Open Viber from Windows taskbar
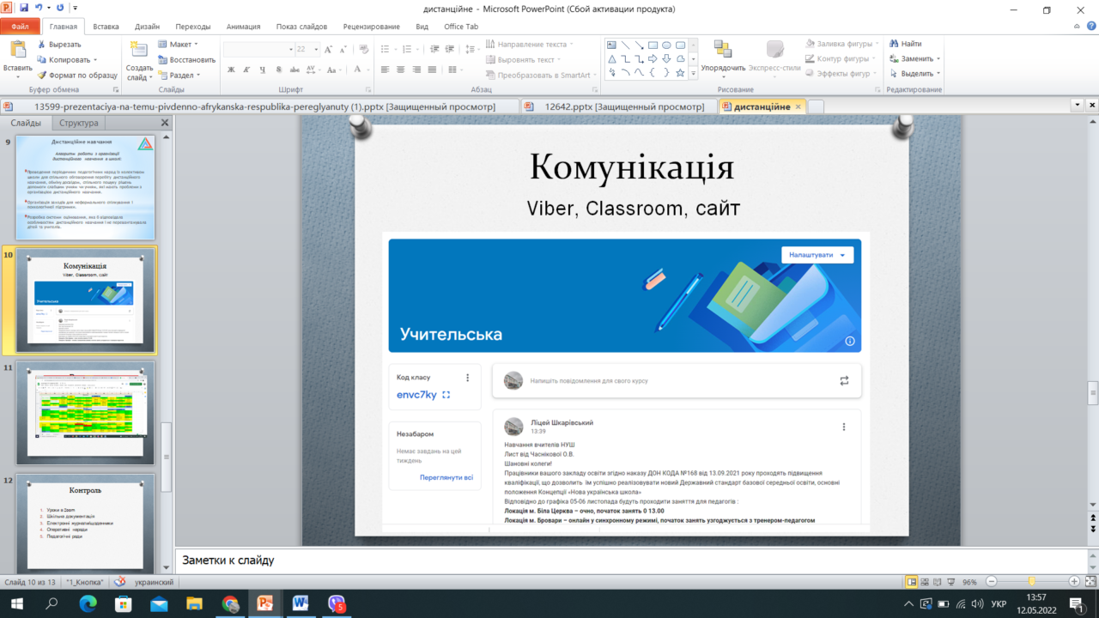Screen dimensions: 1099x618 coord(337,603)
